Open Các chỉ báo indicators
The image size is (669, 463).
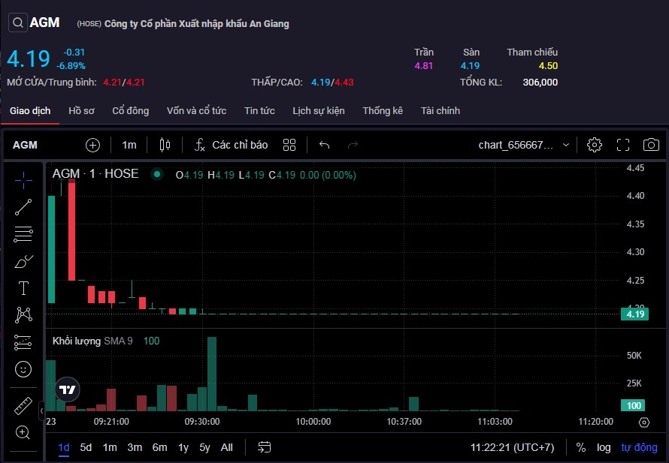(231, 145)
